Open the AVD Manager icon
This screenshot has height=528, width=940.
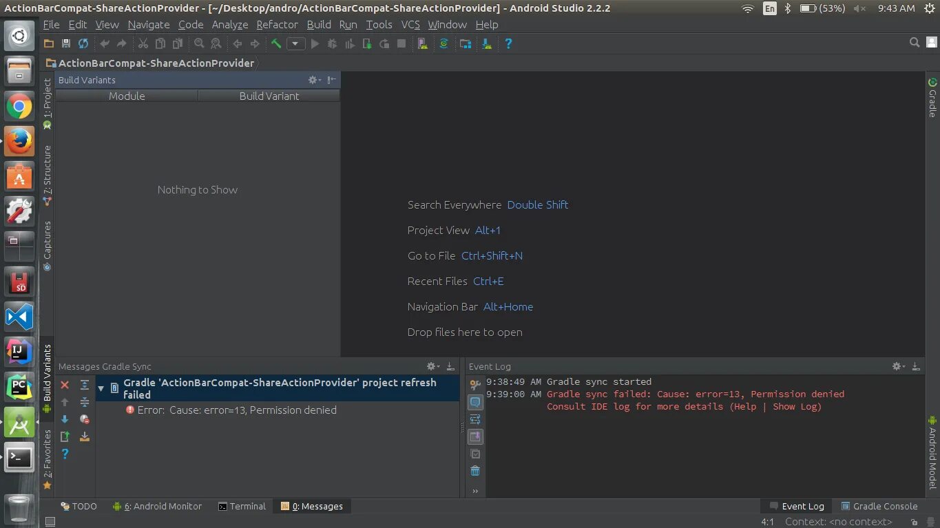(x=423, y=43)
